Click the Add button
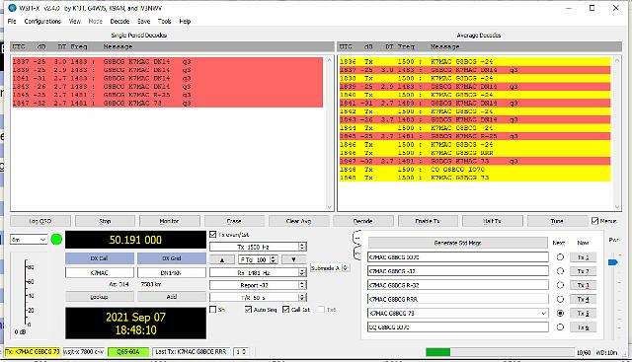This screenshot has width=632, height=362. click(x=172, y=297)
